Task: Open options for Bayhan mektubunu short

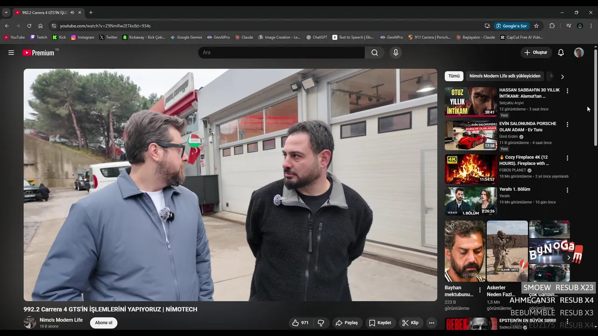Action: coord(479,290)
